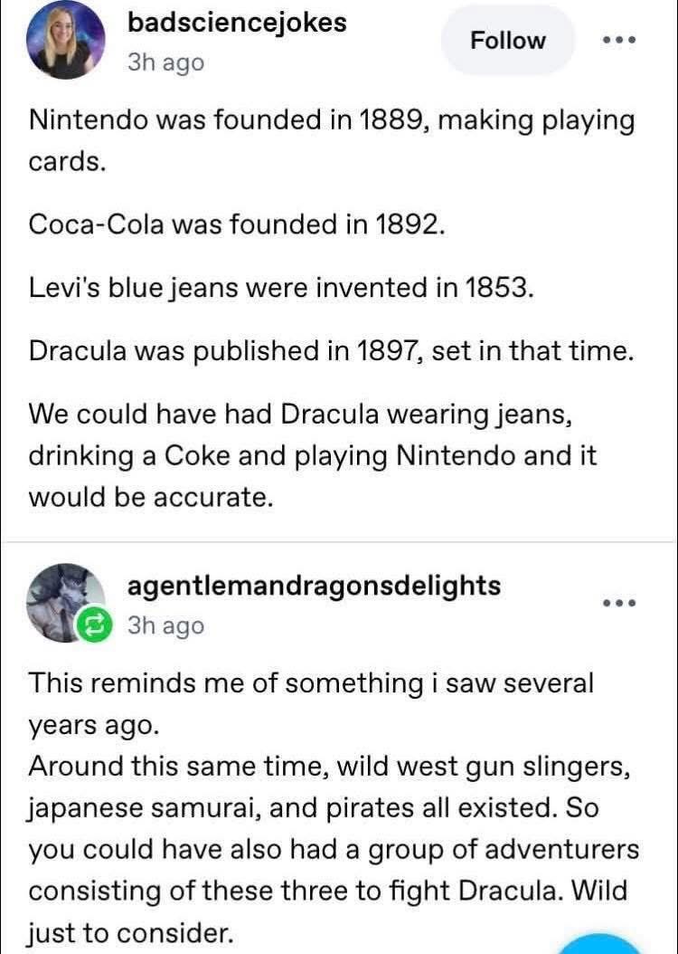Open the agentlemandragonsdelights dragon avatar
The height and width of the screenshot is (954, 678).
pos(61,599)
